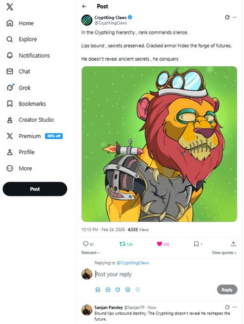Screen dimensions: 244x324
Task: Click the X logo icon
Action: pyautogui.click(x=10, y=6)
